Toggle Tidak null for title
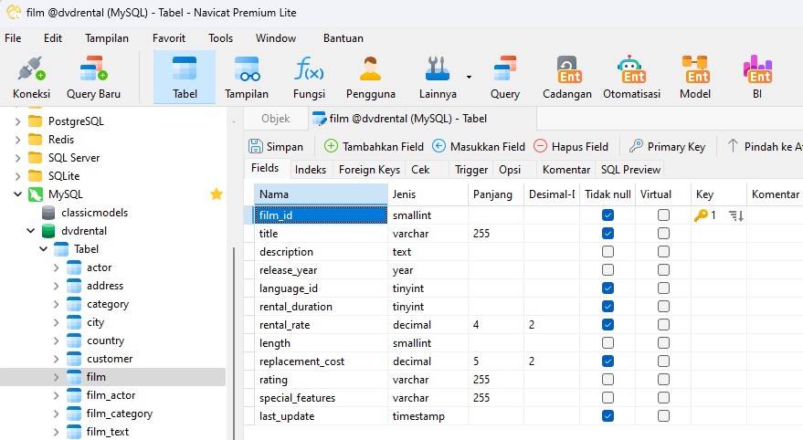 (x=608, y=234)
